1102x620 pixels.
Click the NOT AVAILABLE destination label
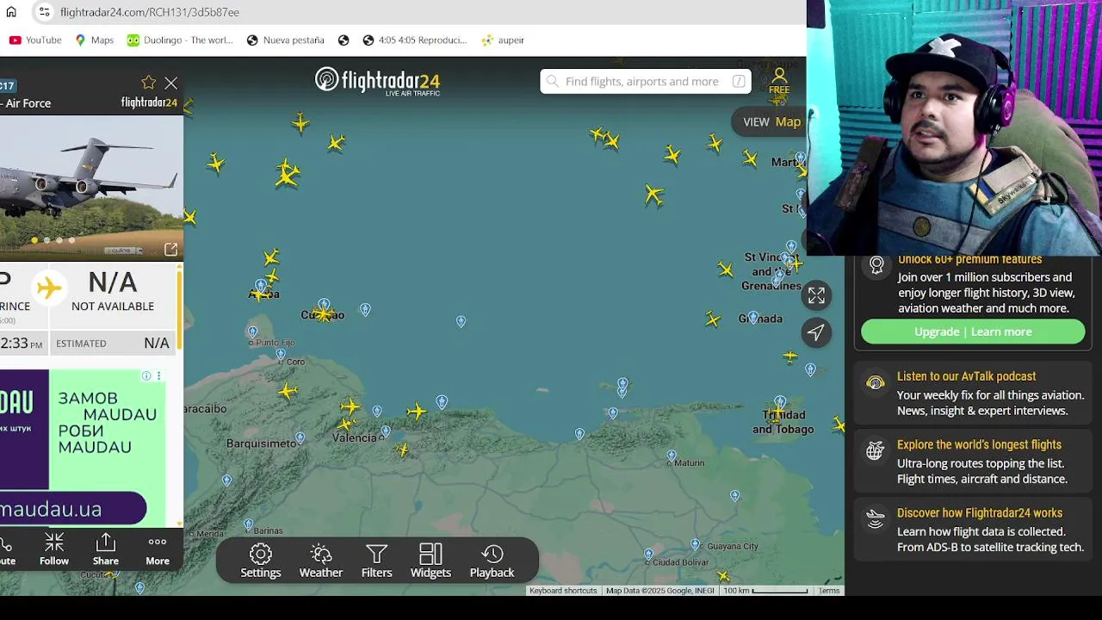tap(113, 306)
